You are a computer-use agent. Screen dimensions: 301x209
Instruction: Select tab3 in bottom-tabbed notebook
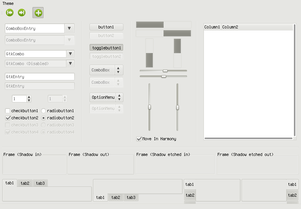pyautogui.click(x=131, y=197)
